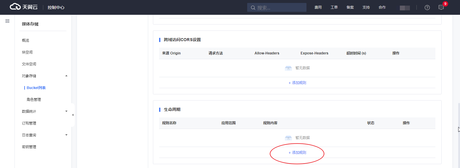The height and width of the screenshot is (168, 460).
Task: Open the grid apps menu icon
Action: (x=7, y=21)
